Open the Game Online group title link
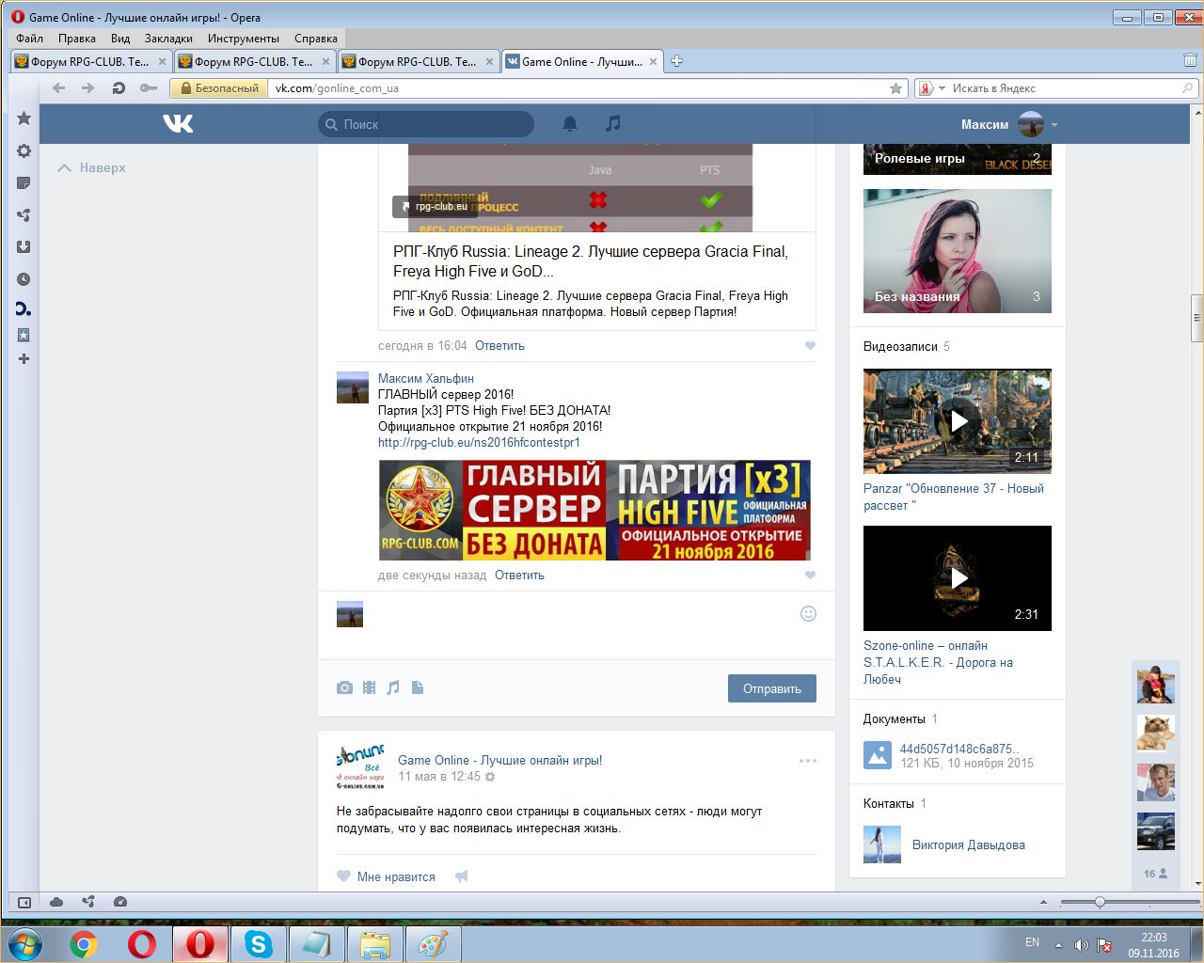The image size is (1204, 963). coord(499,760)
